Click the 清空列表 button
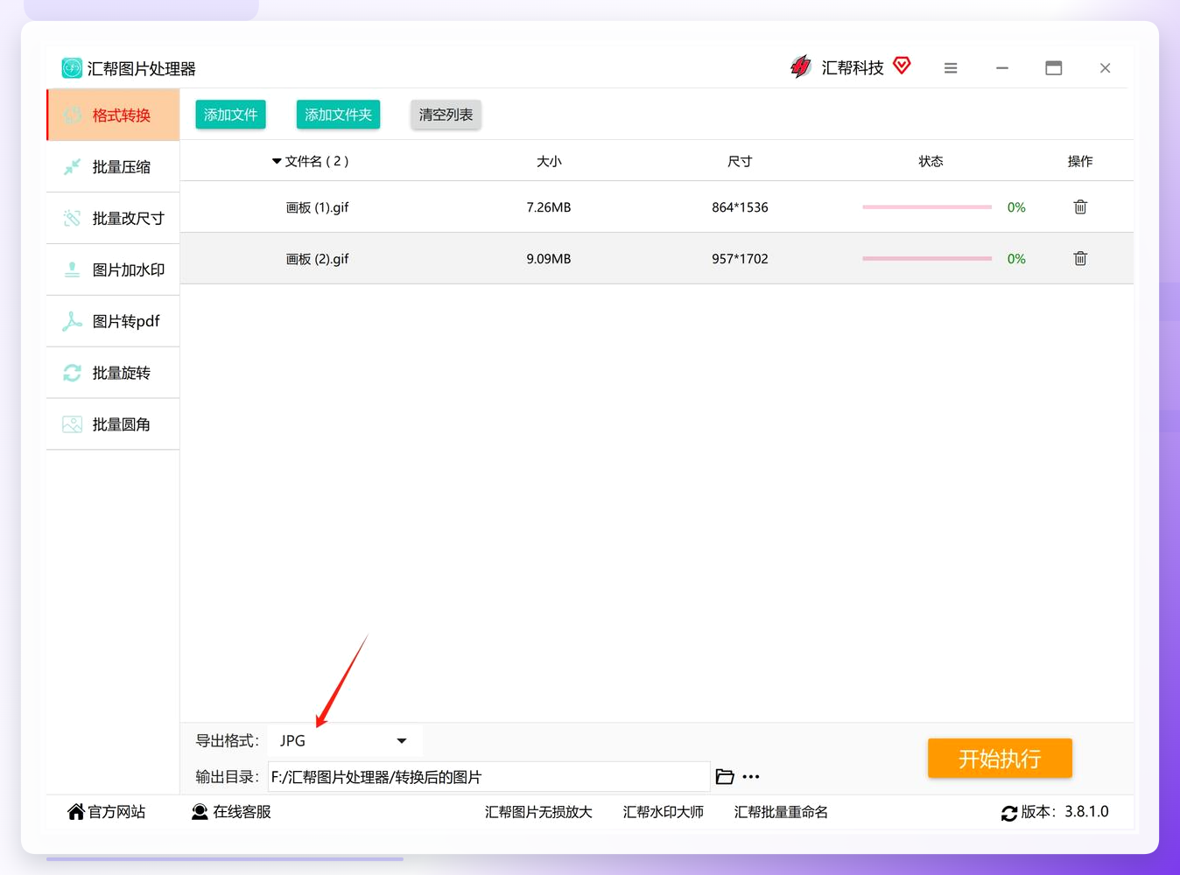Viewport: 1180px width, 875px height. (x=446, y=115)
